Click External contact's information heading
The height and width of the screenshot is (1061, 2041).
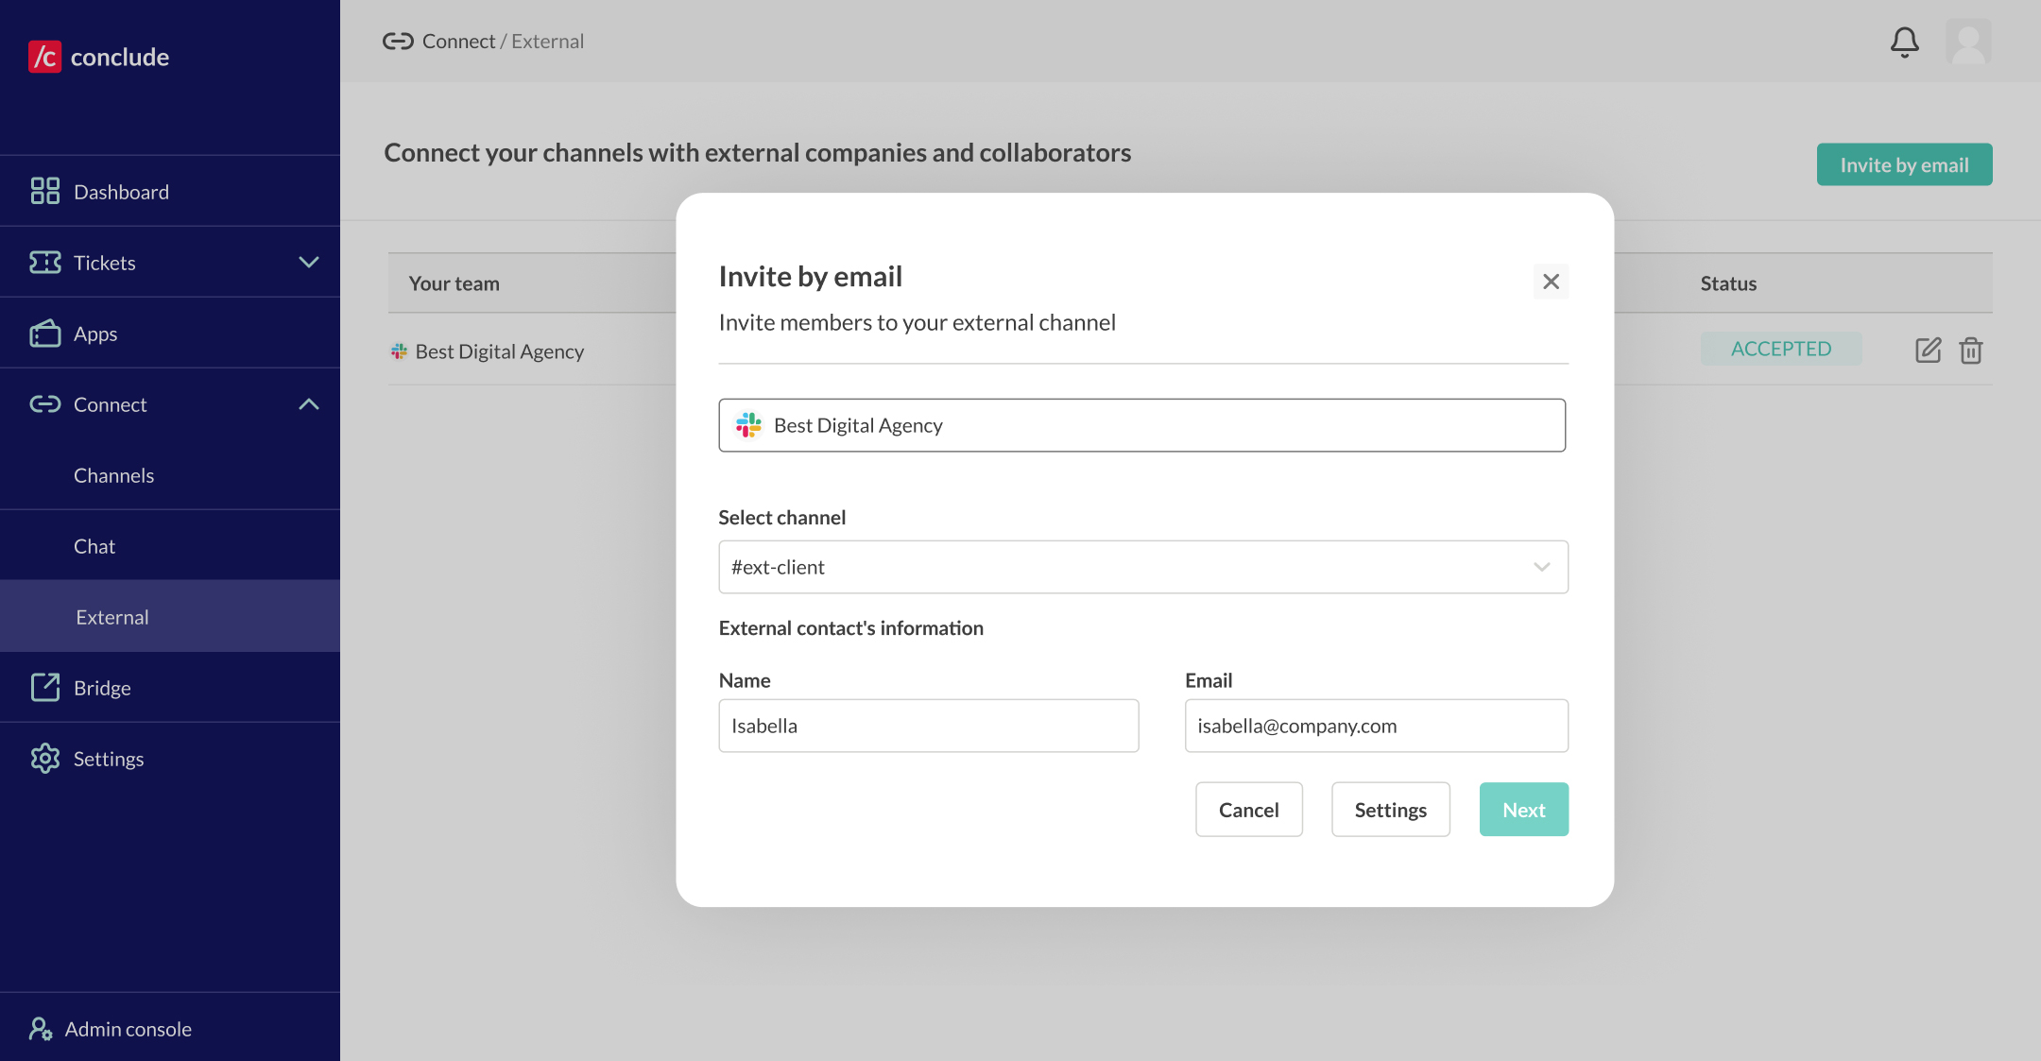pos(850,628)
